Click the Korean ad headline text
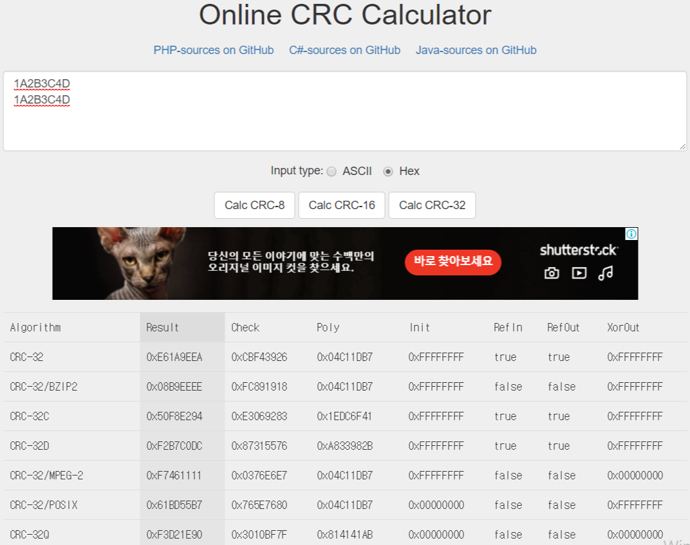 pyautogui.click(x=291, y=262)
